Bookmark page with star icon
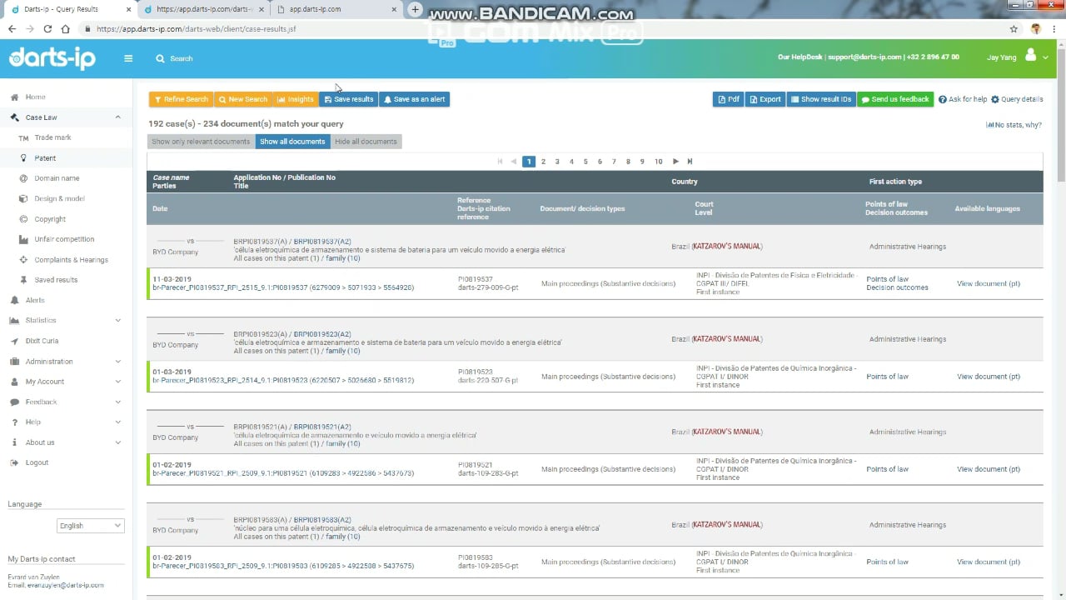1066x600 pixels. pos(1014,28)
